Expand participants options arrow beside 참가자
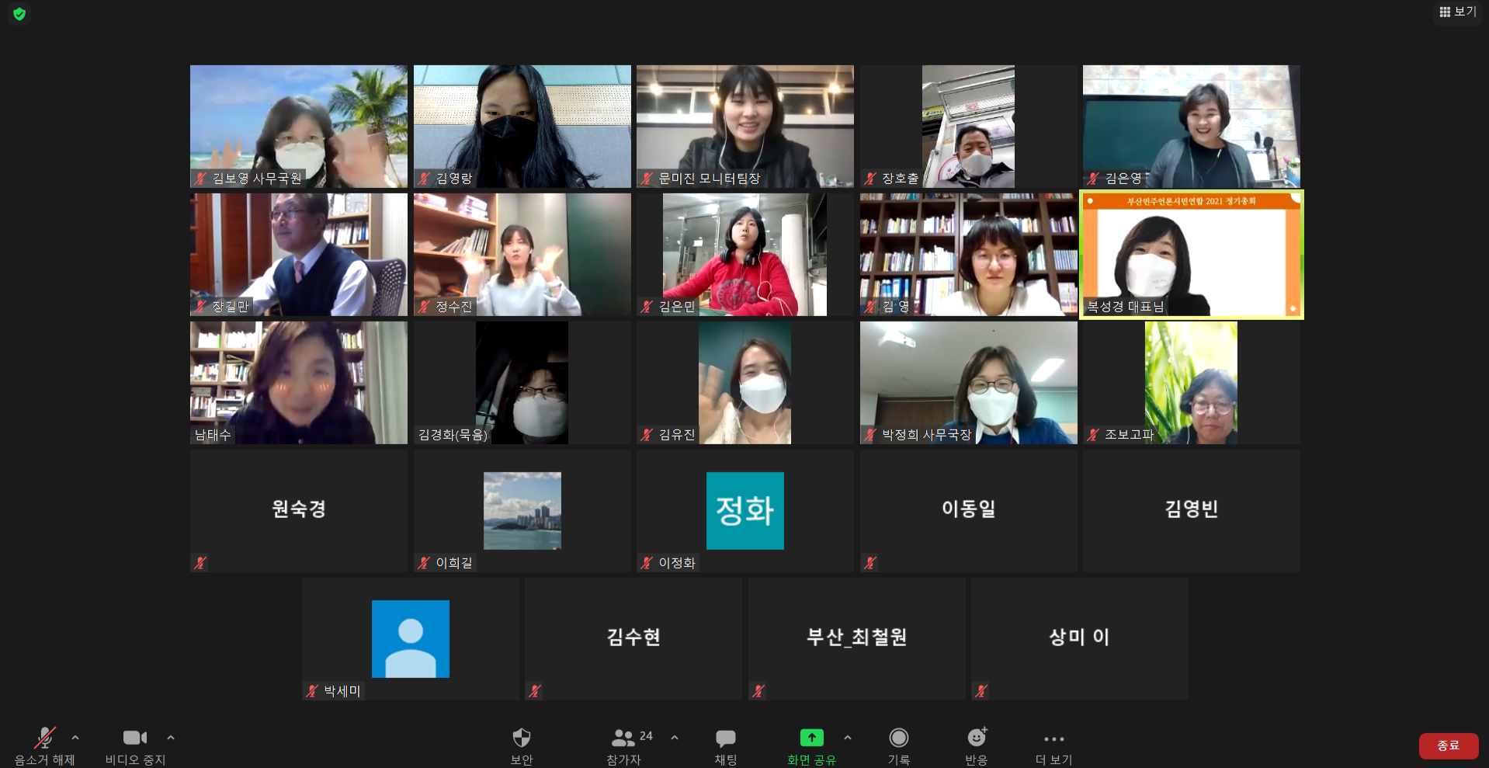The width and height of the screenshot is (1489, 768). pos(675,738)
